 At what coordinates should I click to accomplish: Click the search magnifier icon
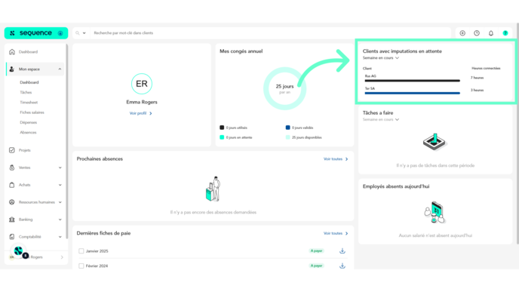(78, 33)
